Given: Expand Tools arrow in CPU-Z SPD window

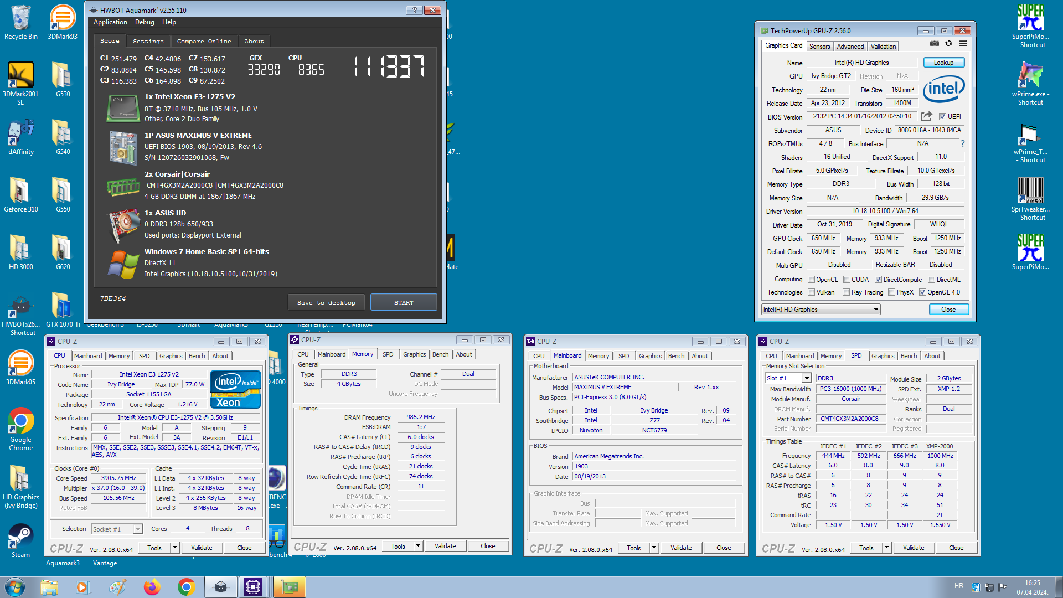Looking at the screenshot, I should (x=886, y=548).
